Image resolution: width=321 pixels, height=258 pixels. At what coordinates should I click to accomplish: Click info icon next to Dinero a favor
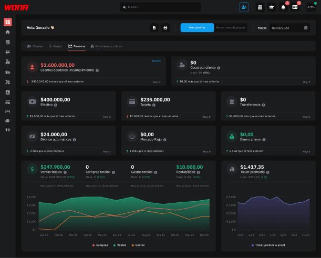(264, 140)
